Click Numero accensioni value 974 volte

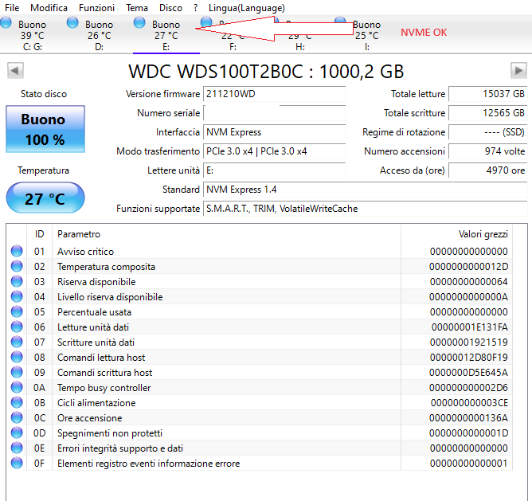click(x=488, y=151)
